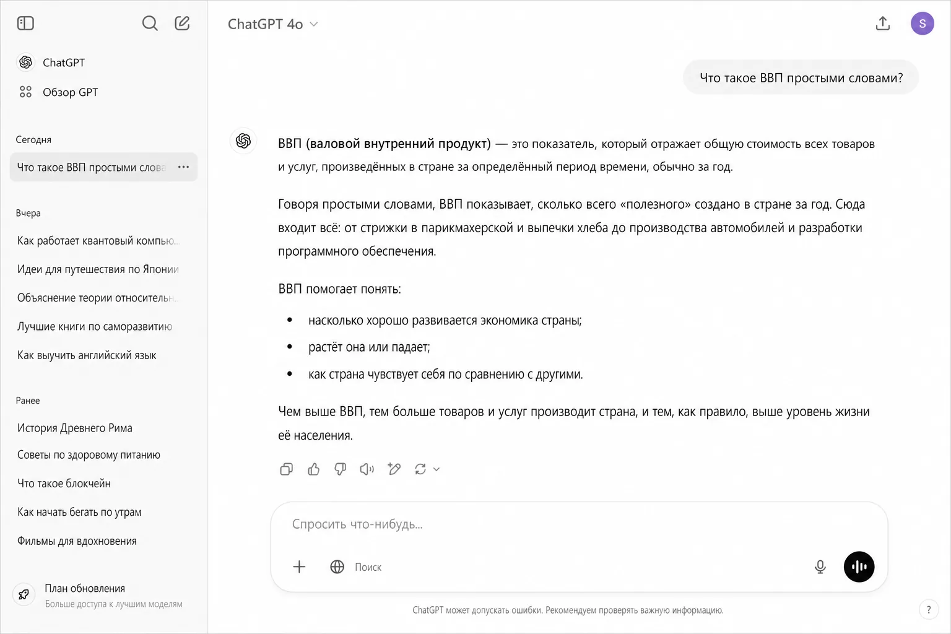Click План обновления upgrade link

(x=85, y=588)
